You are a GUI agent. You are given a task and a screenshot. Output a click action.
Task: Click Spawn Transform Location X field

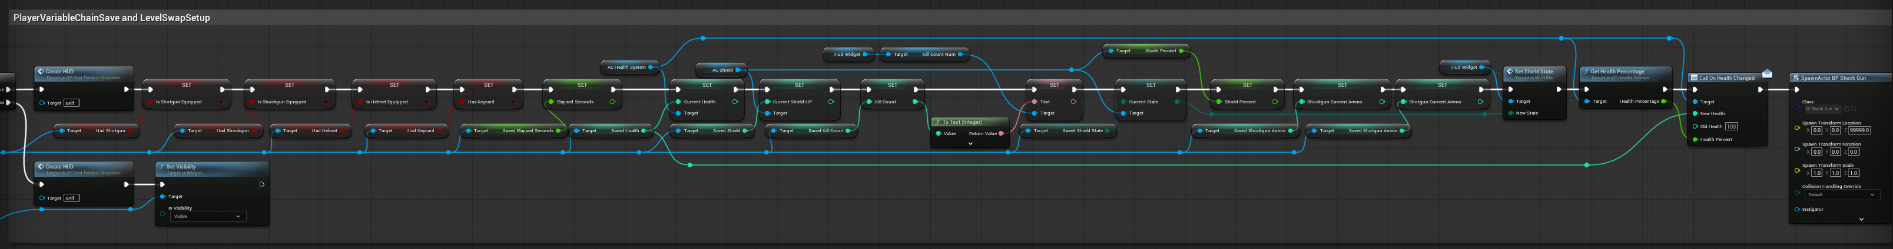[1816, 130]
